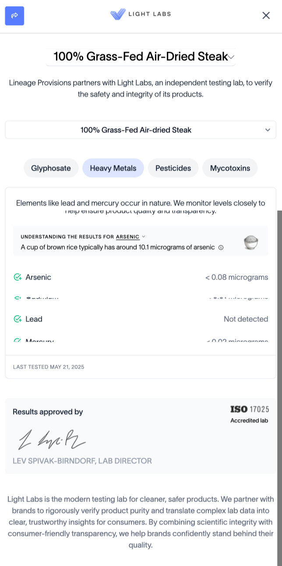Open the Grass-Fed Air-dried Steak product dropdown
The height and width of the screenshot is (566, 282).
(x=141, y=130)
